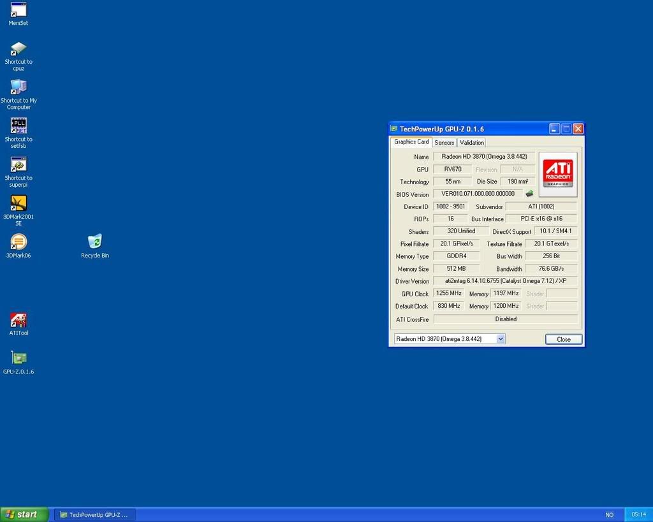Select the GPU-Z.0.1.6 desktop icon
The width and height of the screenshot is (653, 522).
[18, 363]
